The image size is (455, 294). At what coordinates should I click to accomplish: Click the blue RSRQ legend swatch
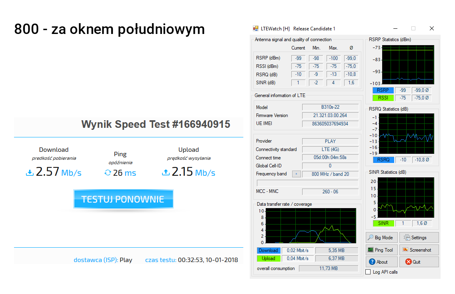[383, 160]
